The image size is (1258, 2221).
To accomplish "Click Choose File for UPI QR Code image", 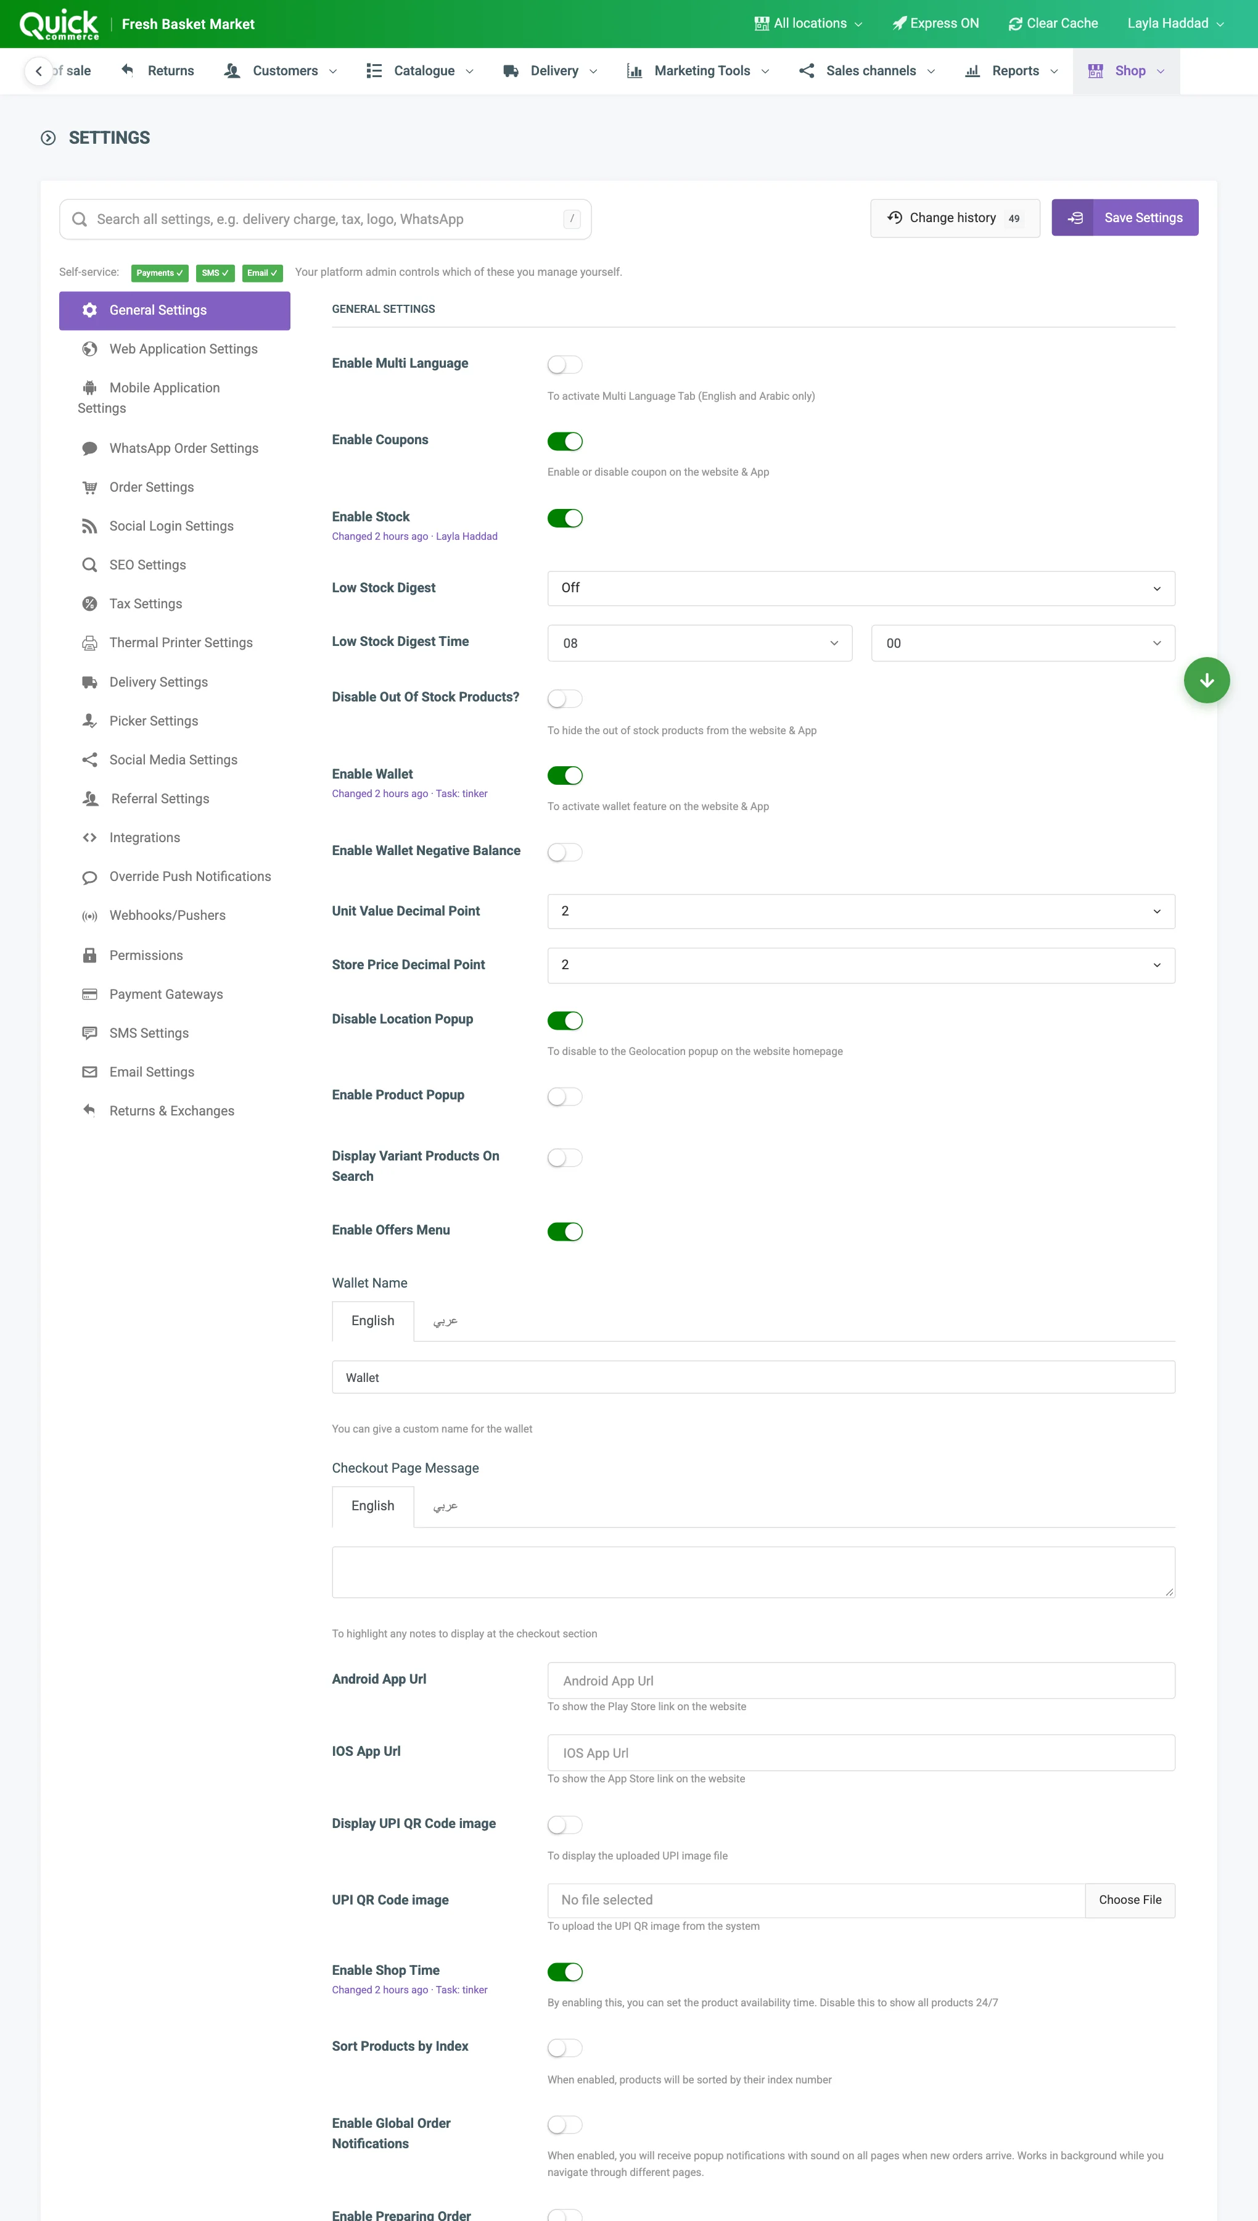I will [x=1130, y=1900].
